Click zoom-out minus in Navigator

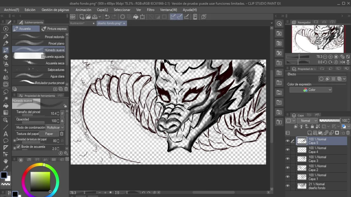pos(325,57)
